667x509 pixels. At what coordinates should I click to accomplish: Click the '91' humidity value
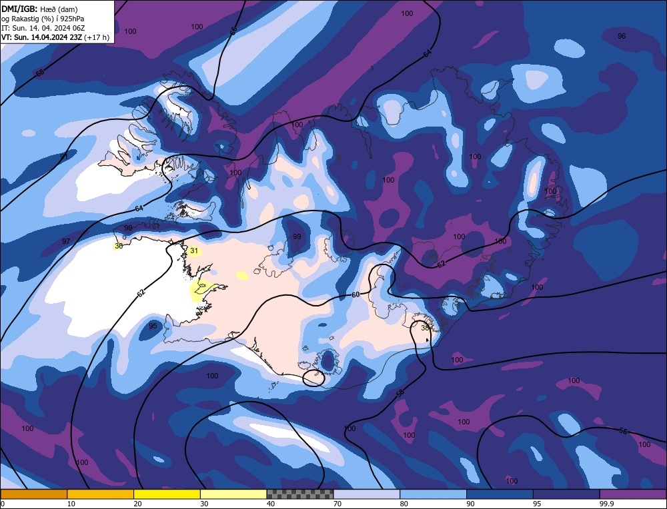pos(64,157)
